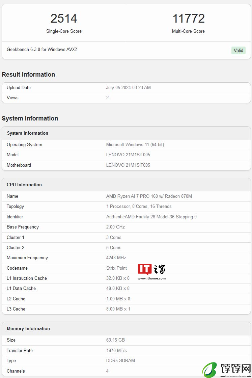Click the L2 Cache label

tap(16, 299)
